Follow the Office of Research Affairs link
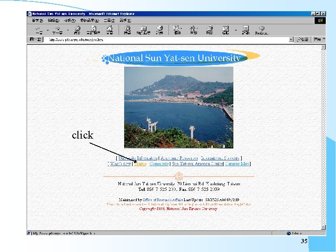The image size is (336, 252). 163,200
